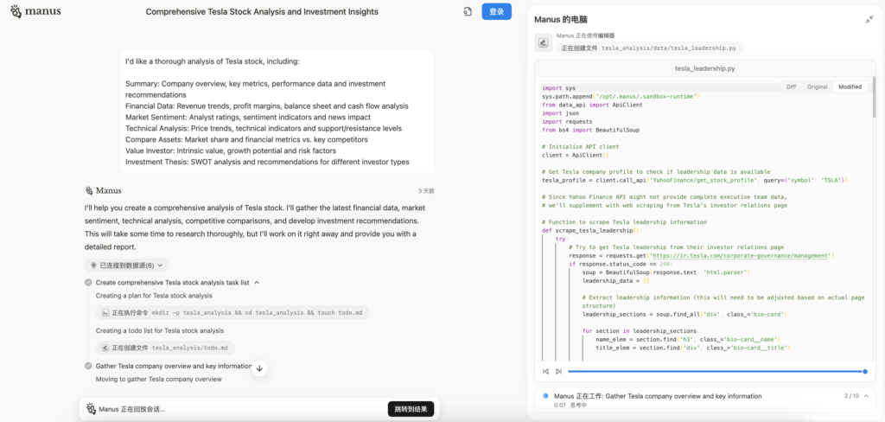Click check icon beside Create comprehensive task
Viewport: 885px width, 422px height.
pos(89,283)
